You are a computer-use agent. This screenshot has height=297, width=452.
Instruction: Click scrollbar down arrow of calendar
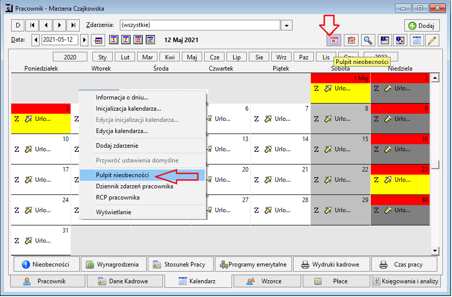435,251
